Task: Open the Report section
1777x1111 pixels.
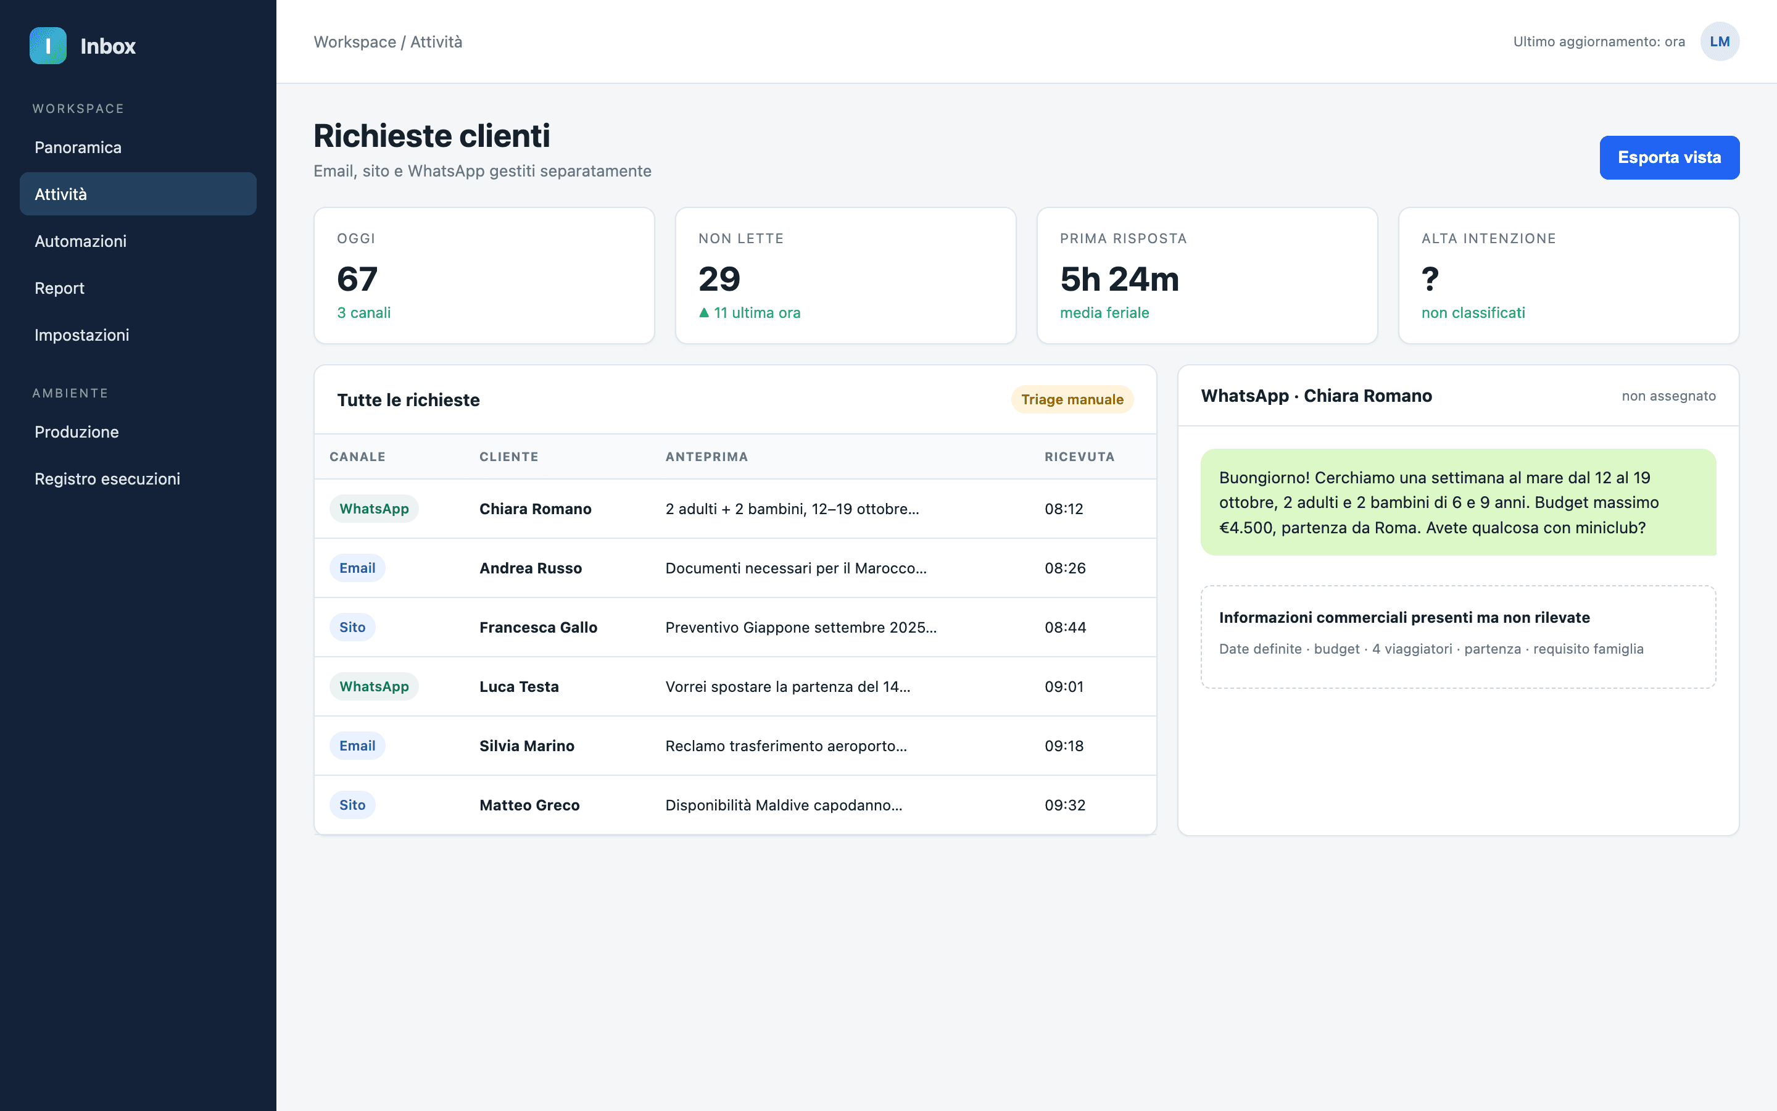Action: [138, 288]
